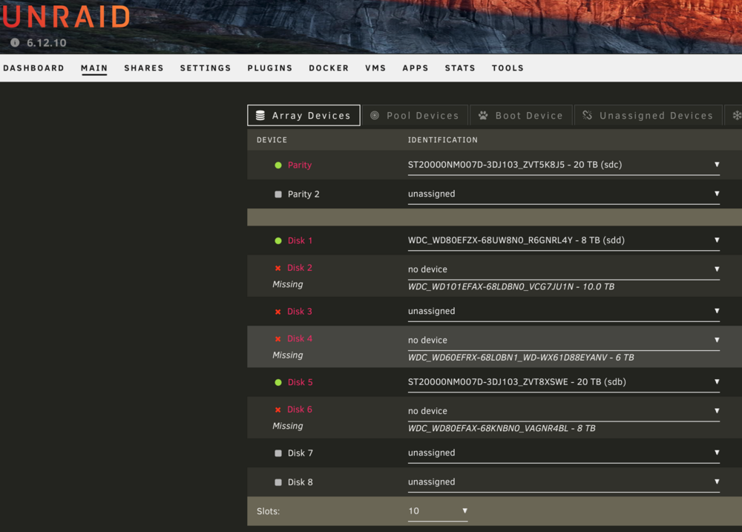Click the grey status square for Disk 8
The image size is (742, 532).
(278, 482)
